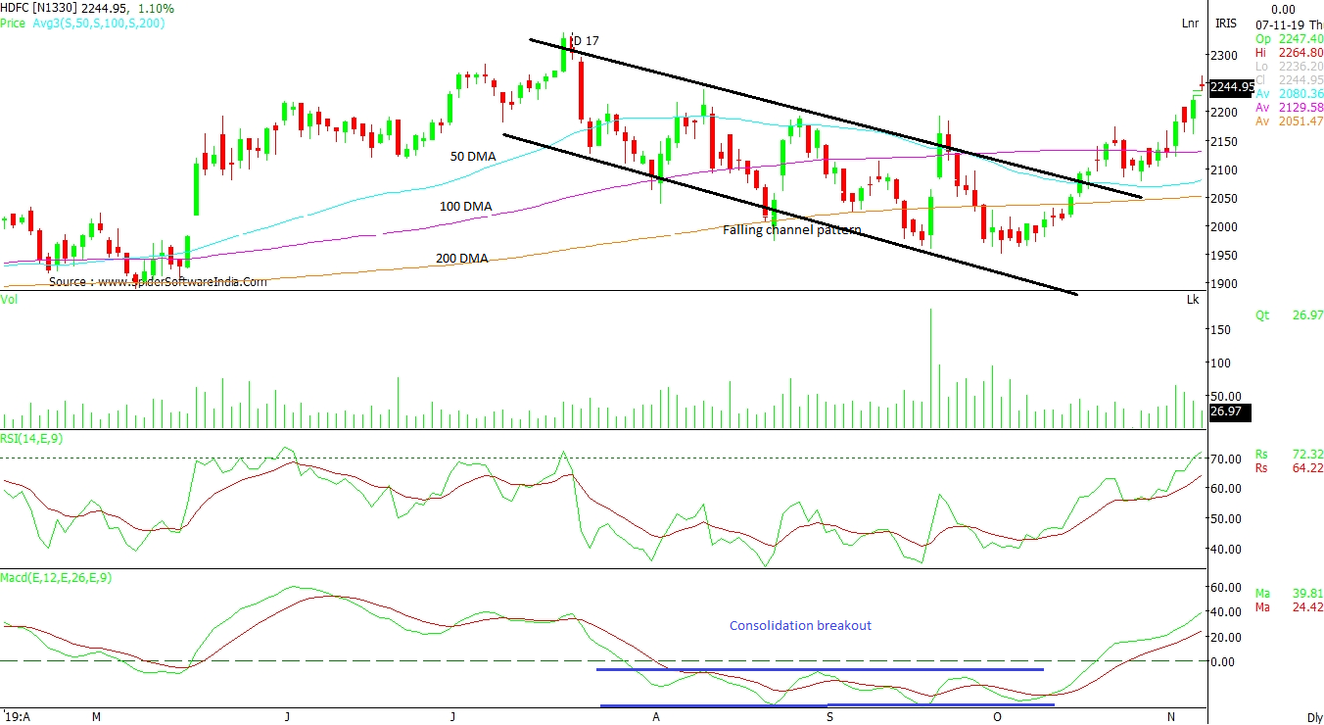The height and width of the screenshot is (725, 1324).
Task: Click the '19:A start label on time axis
Action: point(17,716)
